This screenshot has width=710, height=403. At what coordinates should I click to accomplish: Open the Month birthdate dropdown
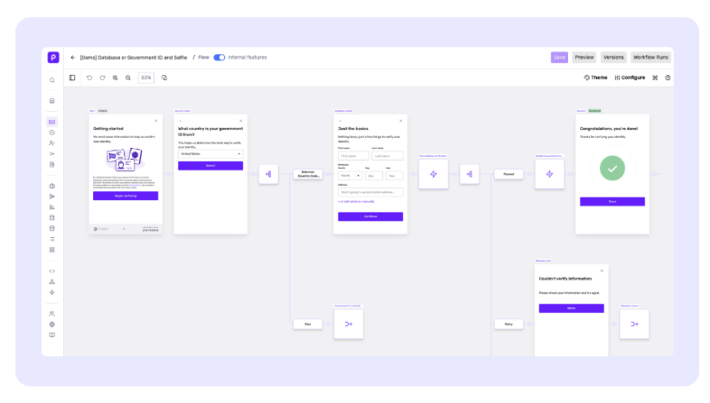point(350,176)
